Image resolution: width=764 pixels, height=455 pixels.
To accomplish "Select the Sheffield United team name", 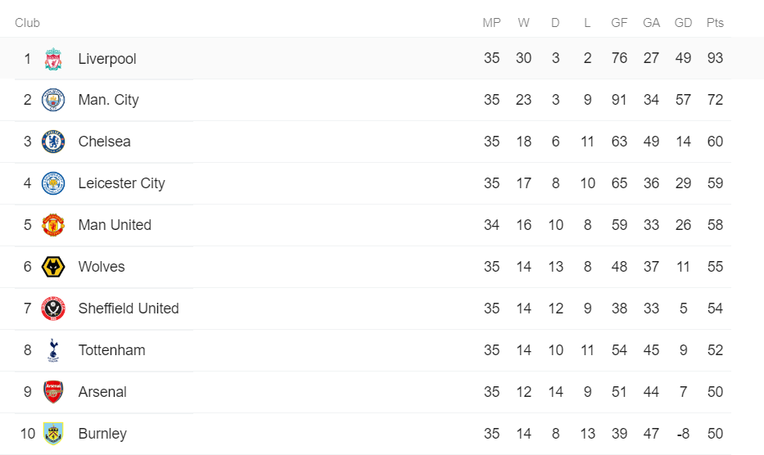I will 129,309.
